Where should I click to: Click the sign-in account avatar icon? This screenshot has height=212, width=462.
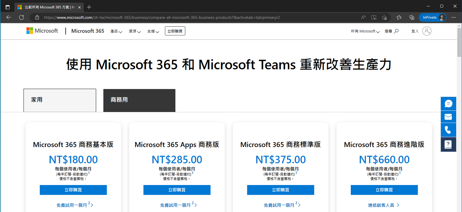(427, 31)
